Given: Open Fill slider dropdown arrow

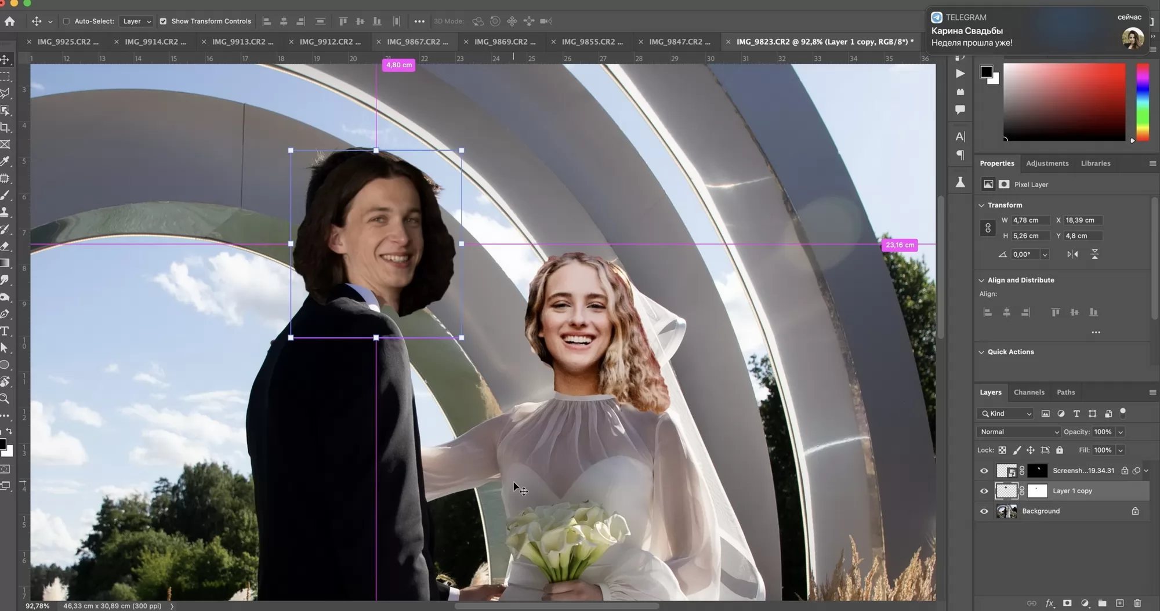Looking at the screenshot, I should (x=1121, y=450).
